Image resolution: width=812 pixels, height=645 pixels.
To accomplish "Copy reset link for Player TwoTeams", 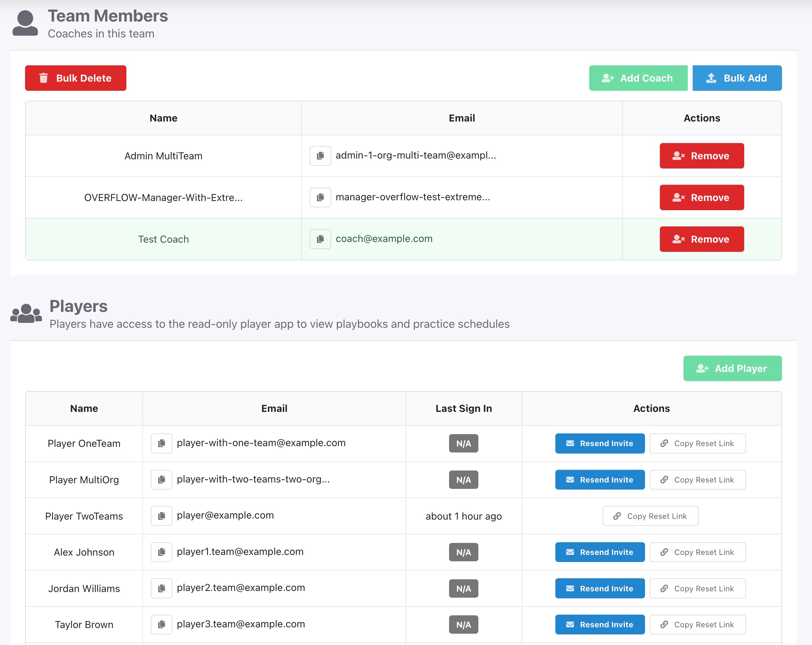I will tap(650, 516).
